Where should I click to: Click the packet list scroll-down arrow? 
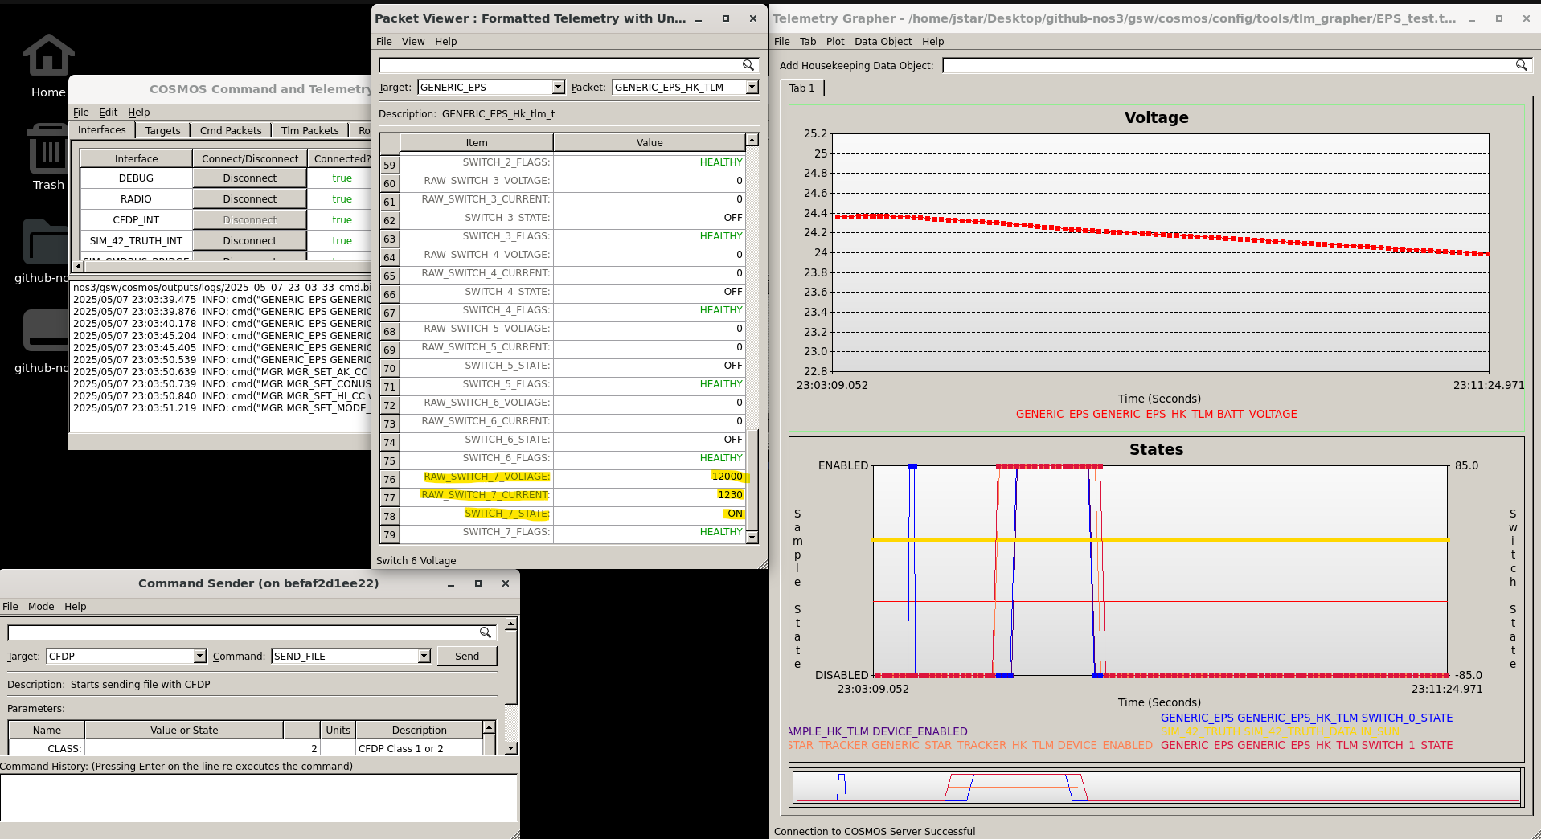(x=752, y=538)
